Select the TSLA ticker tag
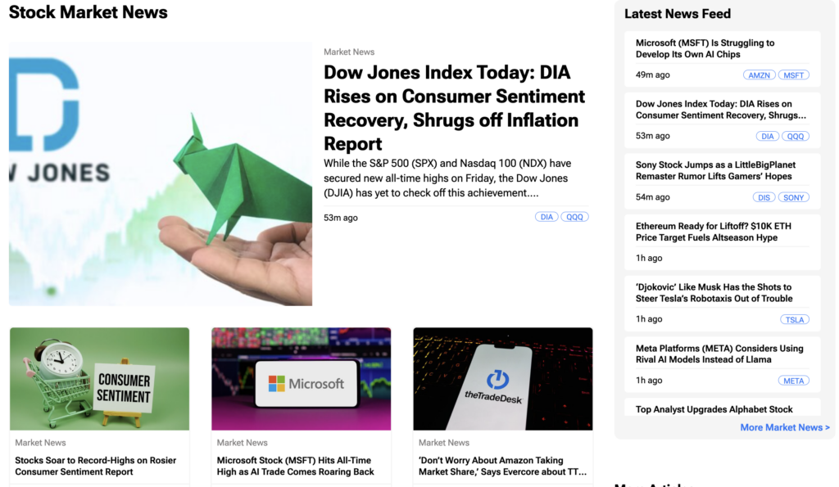Viewport: 839px width, 487px height. point(795,320)
